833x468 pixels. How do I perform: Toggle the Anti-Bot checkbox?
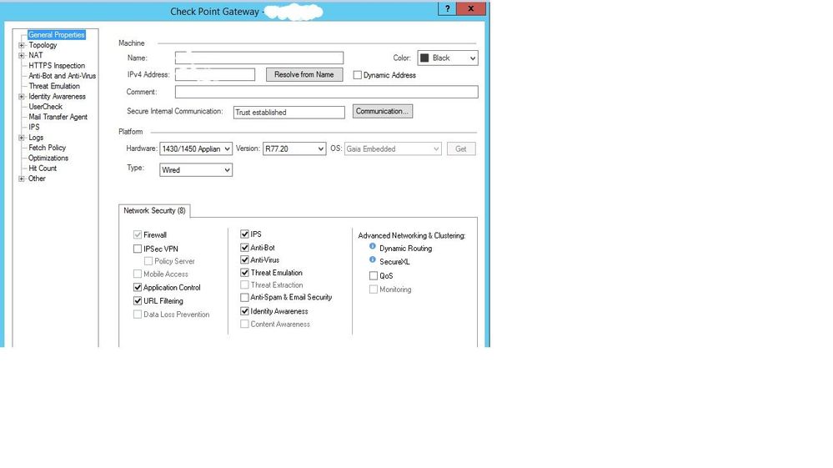click(x=244, y=248)
